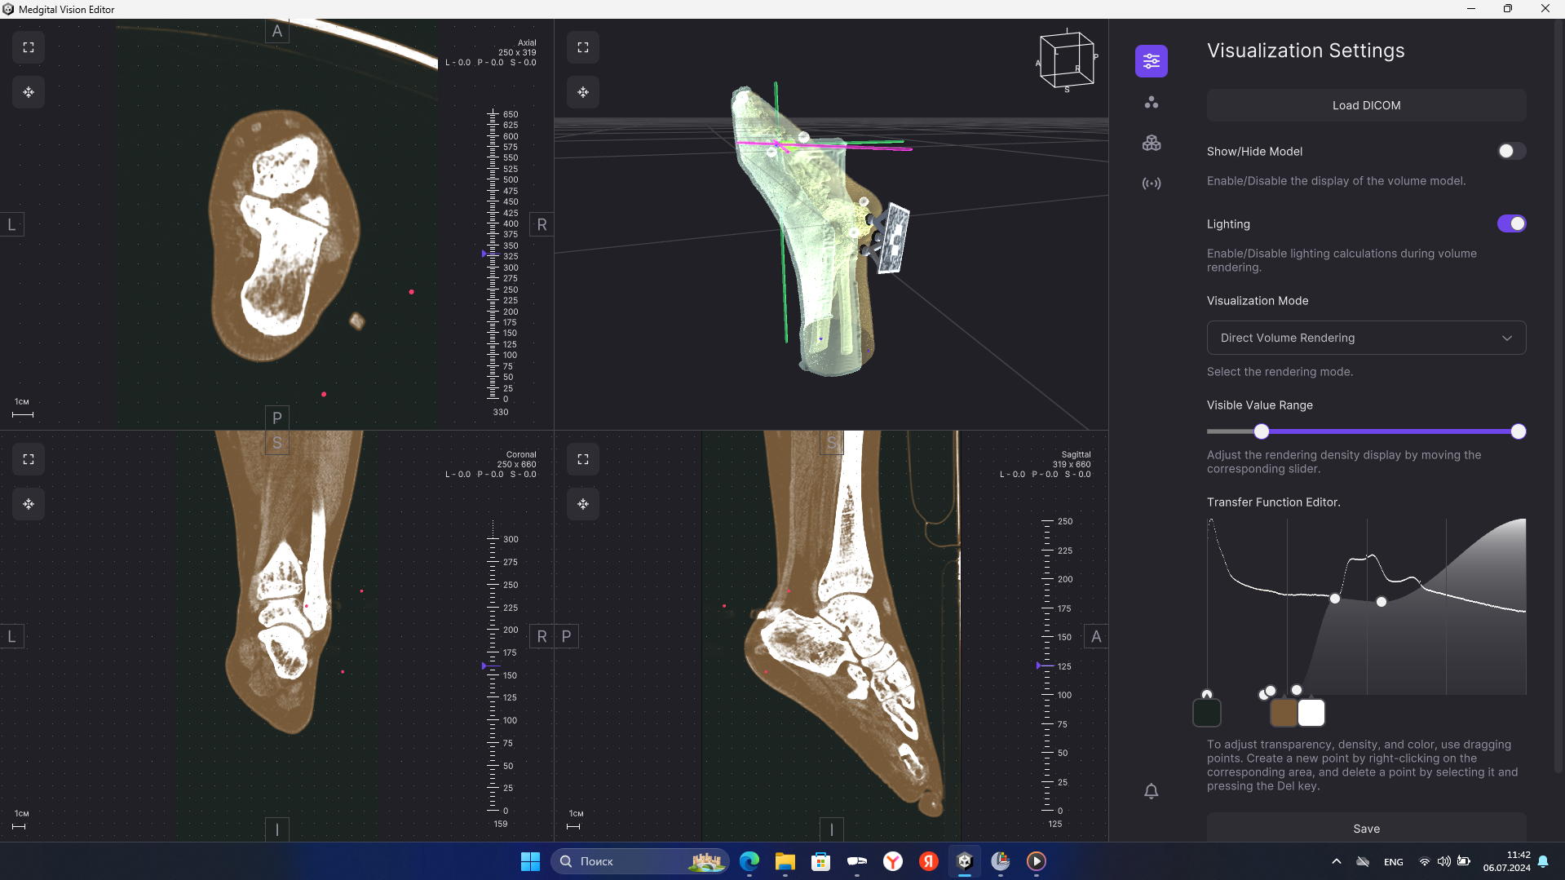The image size is (1565, 880).
Task: Pick the brown color swatch in Transfer Function Editor
Action: (1283, 712)
